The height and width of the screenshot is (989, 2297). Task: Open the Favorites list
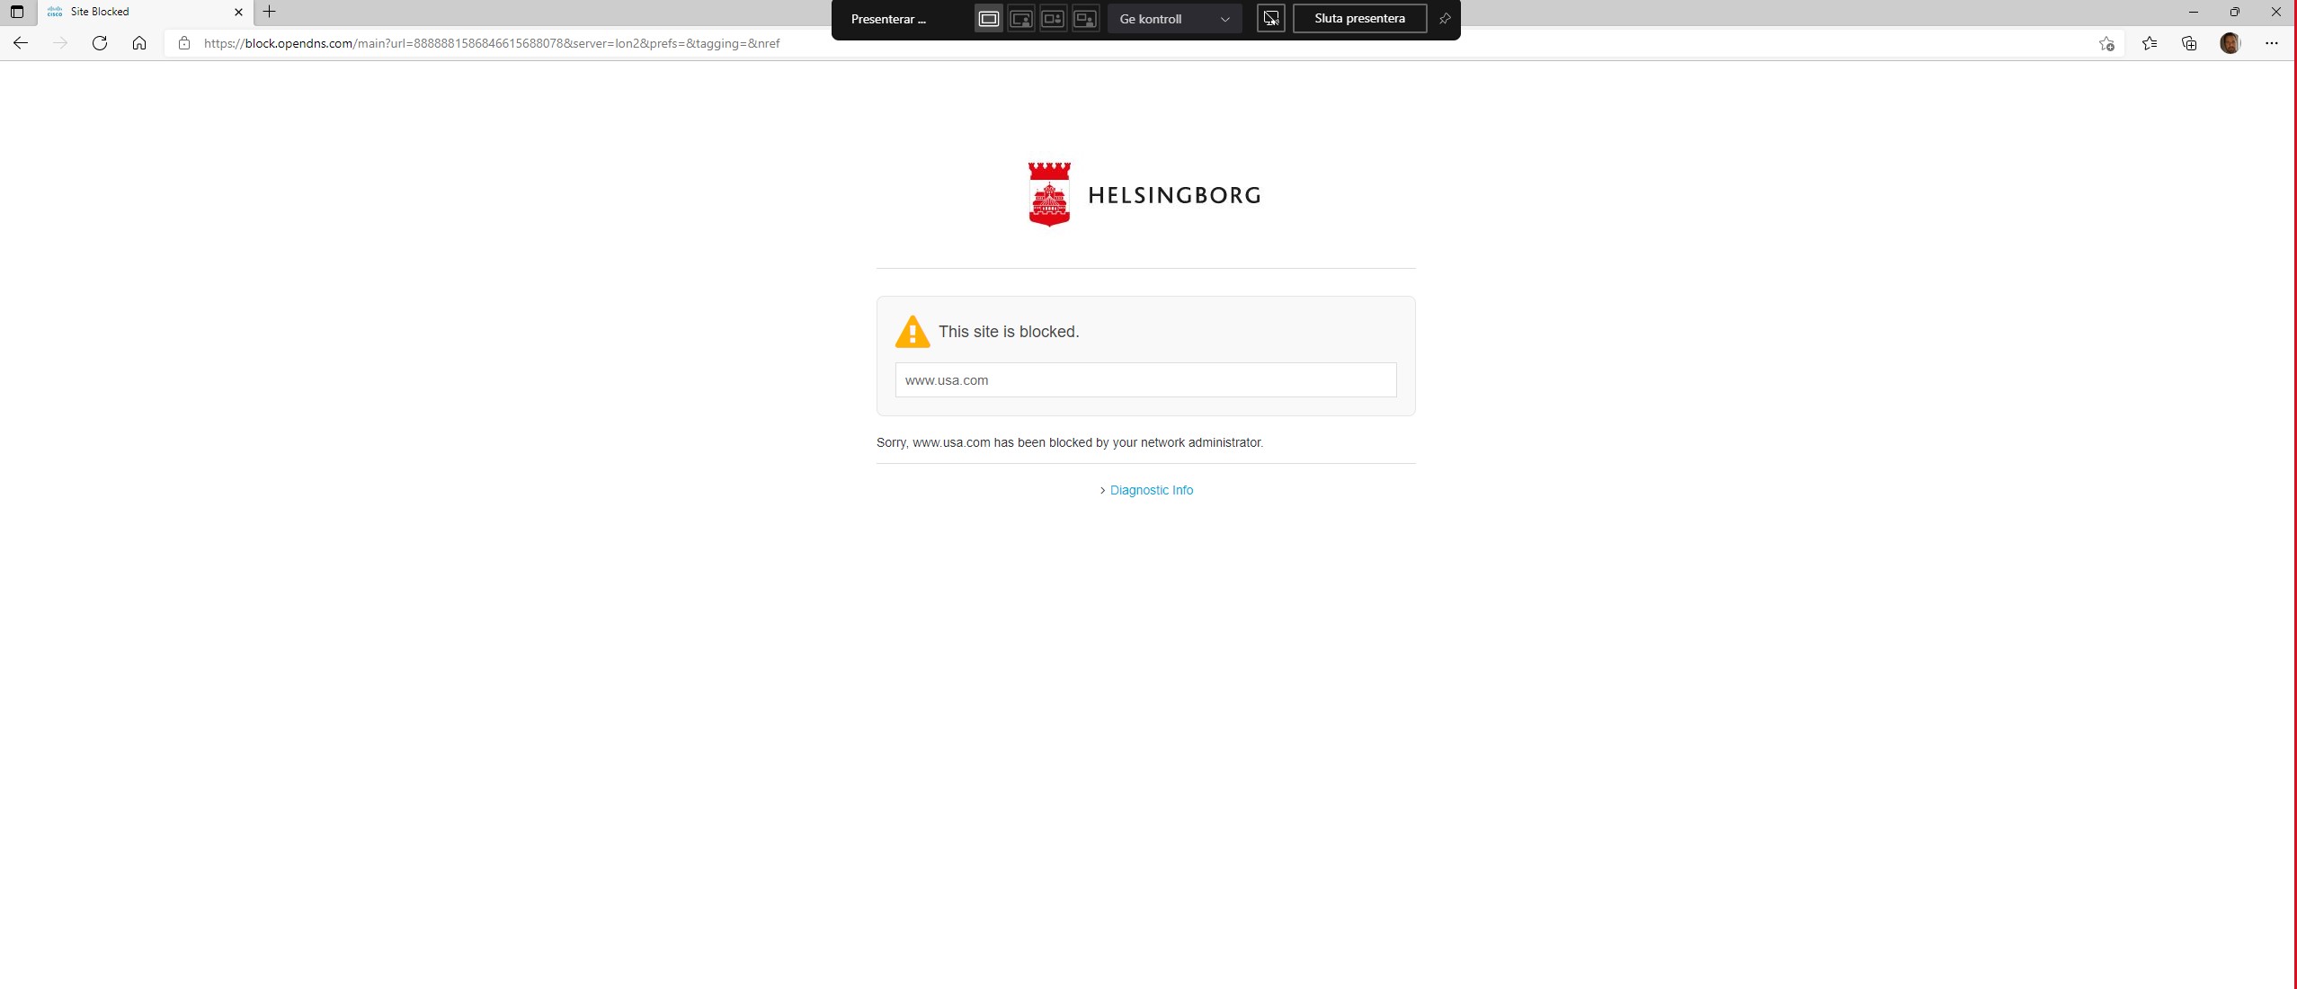2150,43
